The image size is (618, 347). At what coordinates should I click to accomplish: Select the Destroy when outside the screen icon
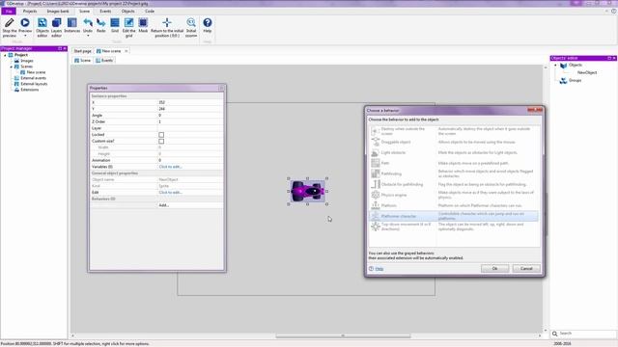376,131
